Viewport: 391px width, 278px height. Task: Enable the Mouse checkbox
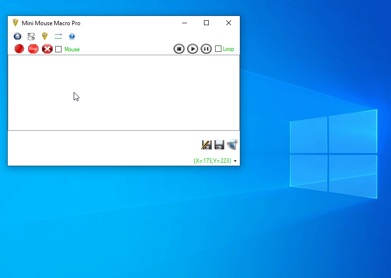[59, 49]
